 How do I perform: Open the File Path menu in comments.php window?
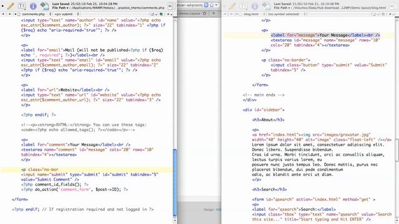(60, 8)
